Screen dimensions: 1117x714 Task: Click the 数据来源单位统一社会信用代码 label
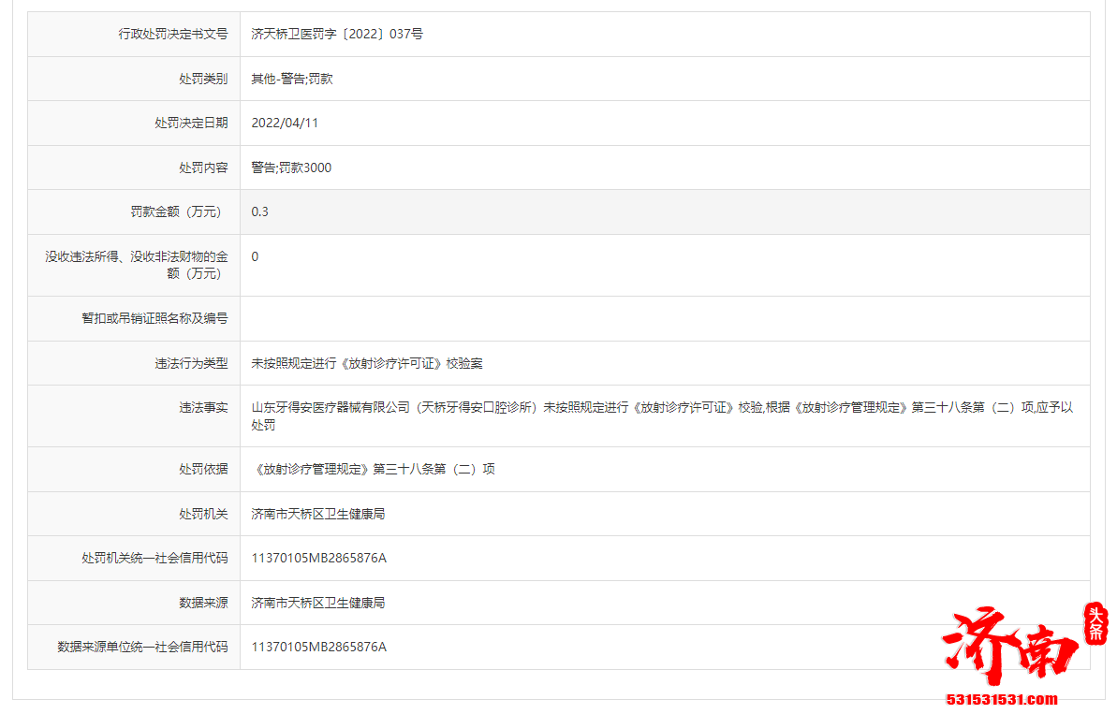(x=142, y=647)
